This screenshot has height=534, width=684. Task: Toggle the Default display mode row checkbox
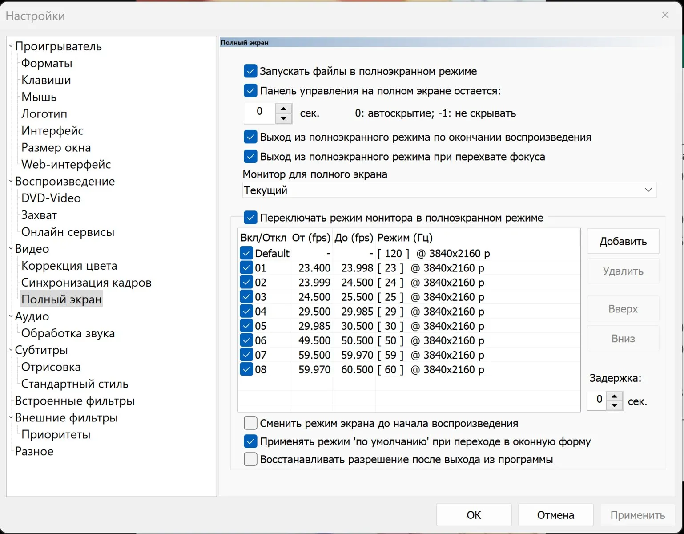[x=246, y=253]
